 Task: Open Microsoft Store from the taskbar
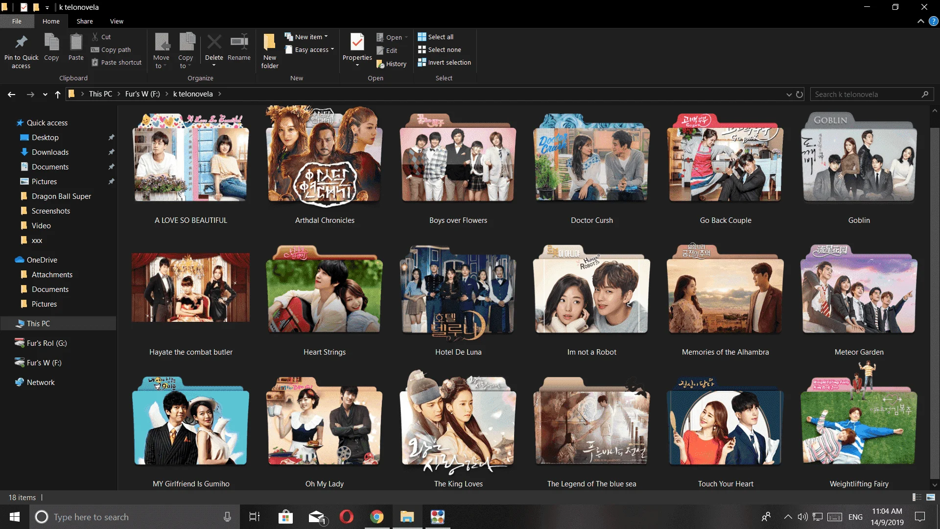pos(285,517)
